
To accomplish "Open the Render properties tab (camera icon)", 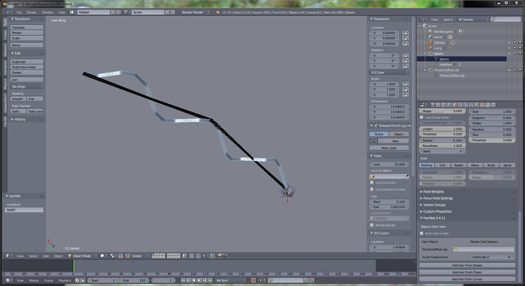I will coord(433,105).
